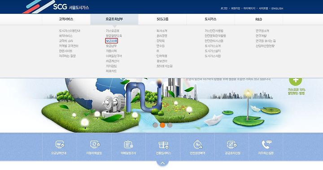The width and height of the screenshot is (323, 170).
Task: Select 지역별 고객센터 in the submenu
Action: coord(69,46)
